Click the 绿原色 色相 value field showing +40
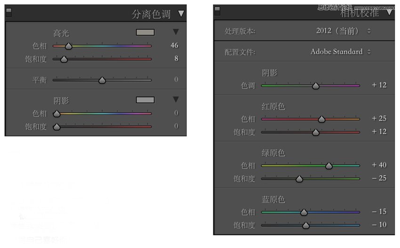This screenshot has height=248, width=400. (x=379, y=165)
